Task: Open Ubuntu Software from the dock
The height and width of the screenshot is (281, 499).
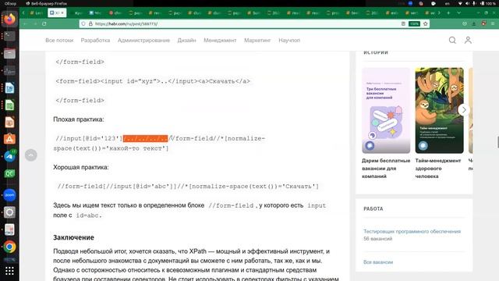Action: tap(9, 139)
